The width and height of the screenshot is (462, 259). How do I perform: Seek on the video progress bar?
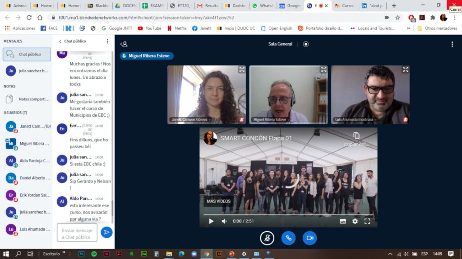(x=288, y=215)
